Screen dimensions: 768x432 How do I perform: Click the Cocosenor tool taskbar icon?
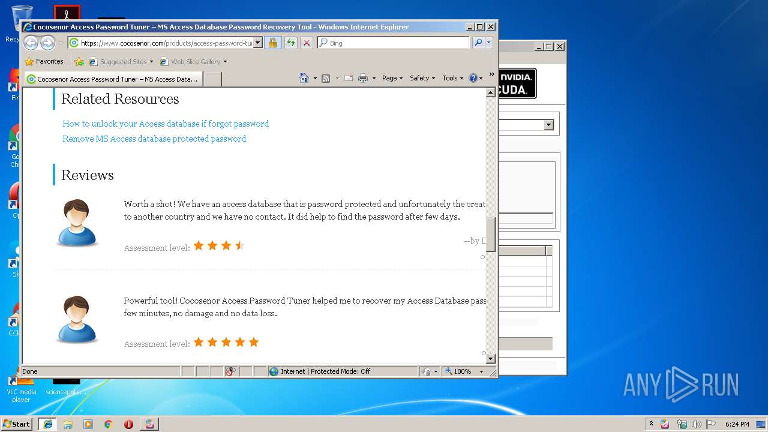coord(149,424)
